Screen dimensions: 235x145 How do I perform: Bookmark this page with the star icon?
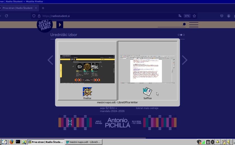click(194, 16)
